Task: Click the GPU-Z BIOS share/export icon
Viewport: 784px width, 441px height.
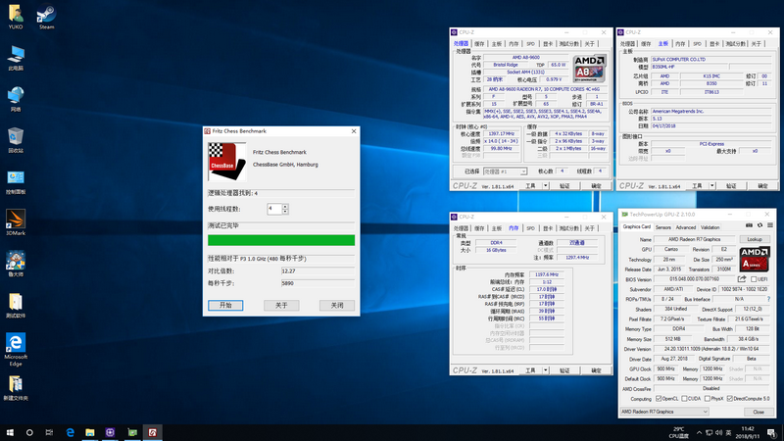Action: pyautogui.click(x=742, y=279)
